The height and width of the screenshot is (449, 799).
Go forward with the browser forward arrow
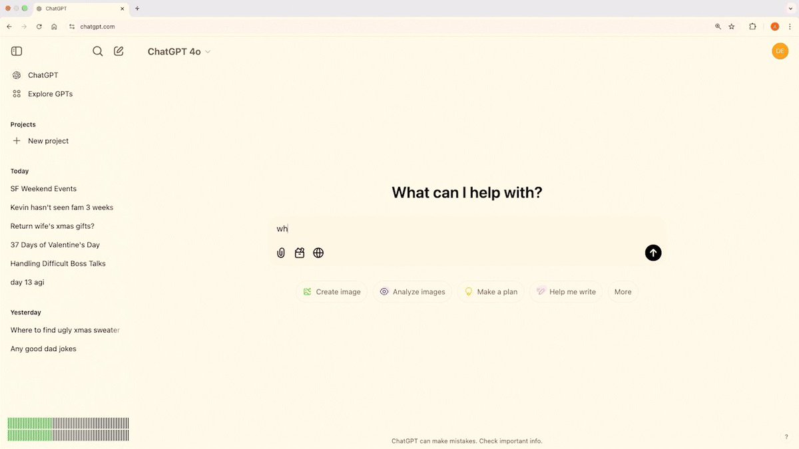[24, 27]
